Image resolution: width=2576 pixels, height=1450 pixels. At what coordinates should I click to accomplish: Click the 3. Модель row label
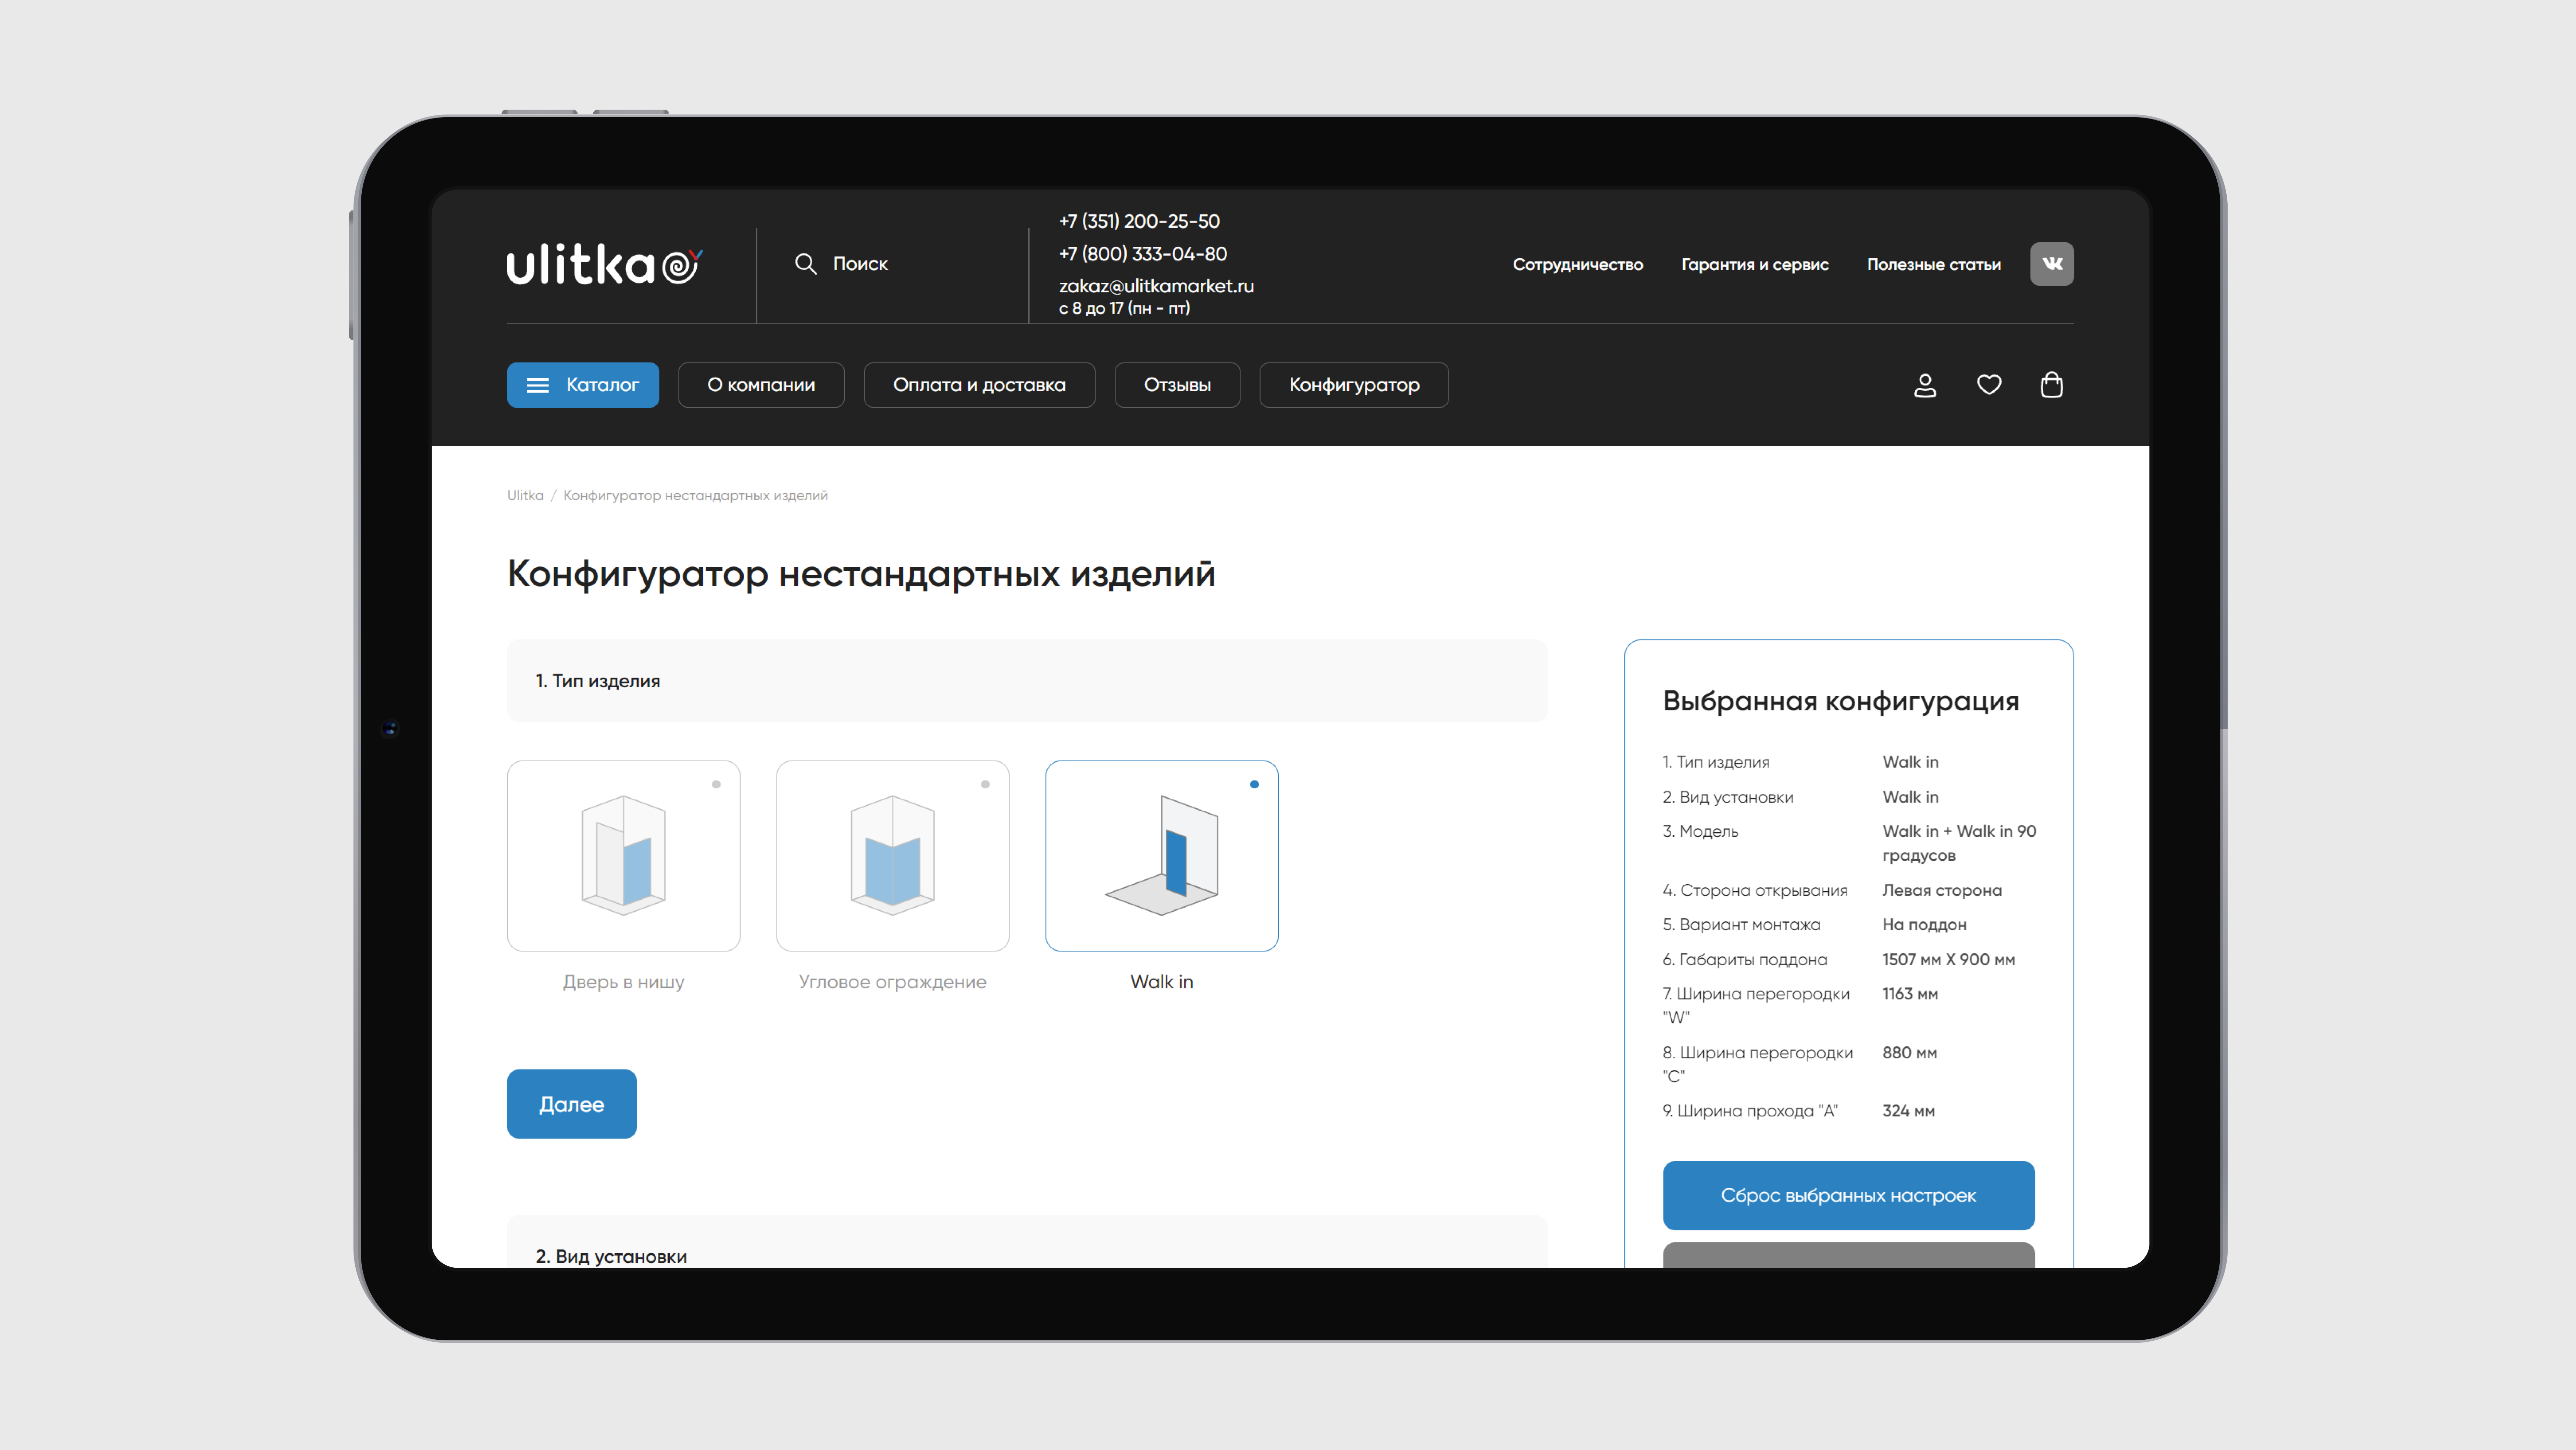1701,832
